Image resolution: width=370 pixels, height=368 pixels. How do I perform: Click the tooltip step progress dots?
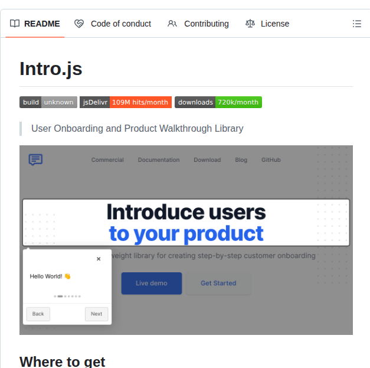[x=67, y=296]
